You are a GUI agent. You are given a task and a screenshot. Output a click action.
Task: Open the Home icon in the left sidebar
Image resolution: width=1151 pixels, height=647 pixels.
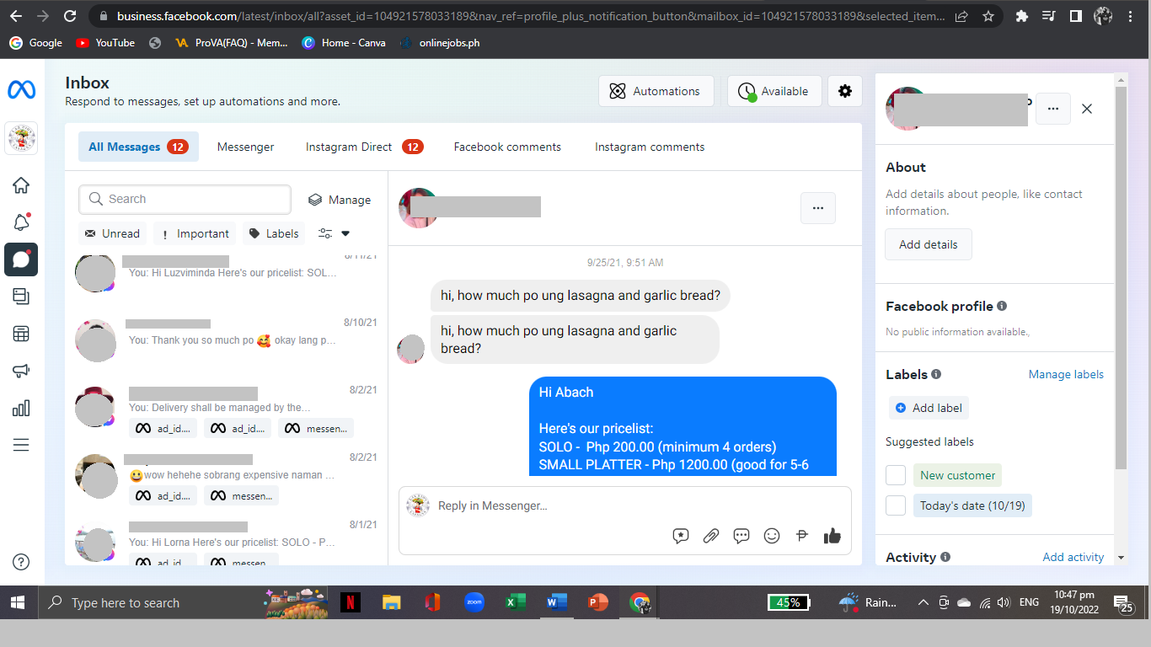tap(21, 185)
